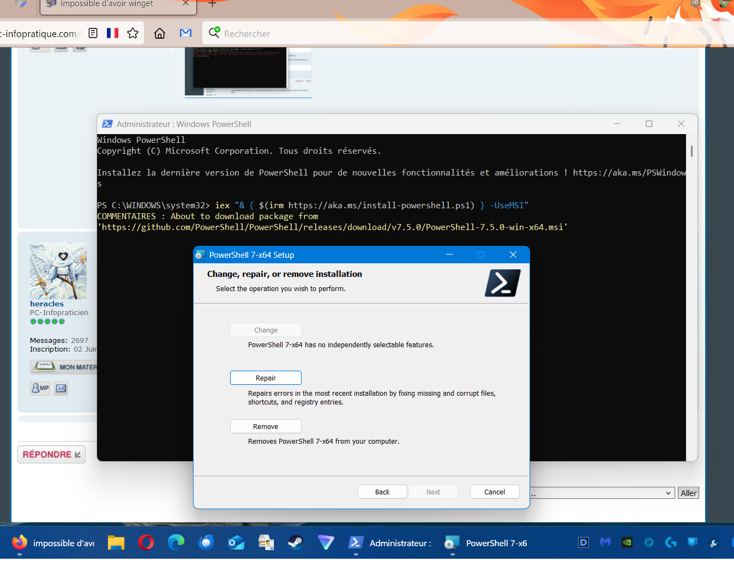734x568 pixels.
Task: Maximize the Administrateur PowerShell window
Action: coord(649,124)
